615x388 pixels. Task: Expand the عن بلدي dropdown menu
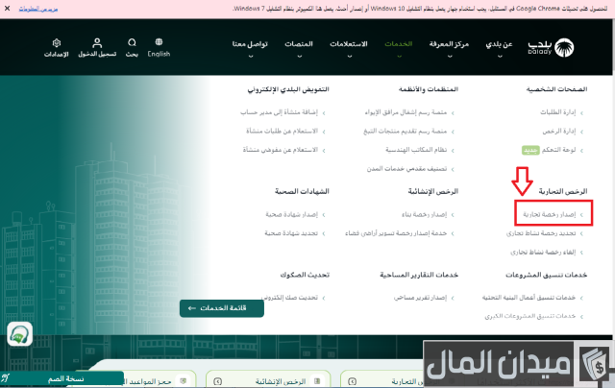coord(521,46)
